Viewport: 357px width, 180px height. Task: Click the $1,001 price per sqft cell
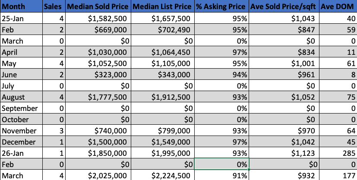(x=285, y=63)
